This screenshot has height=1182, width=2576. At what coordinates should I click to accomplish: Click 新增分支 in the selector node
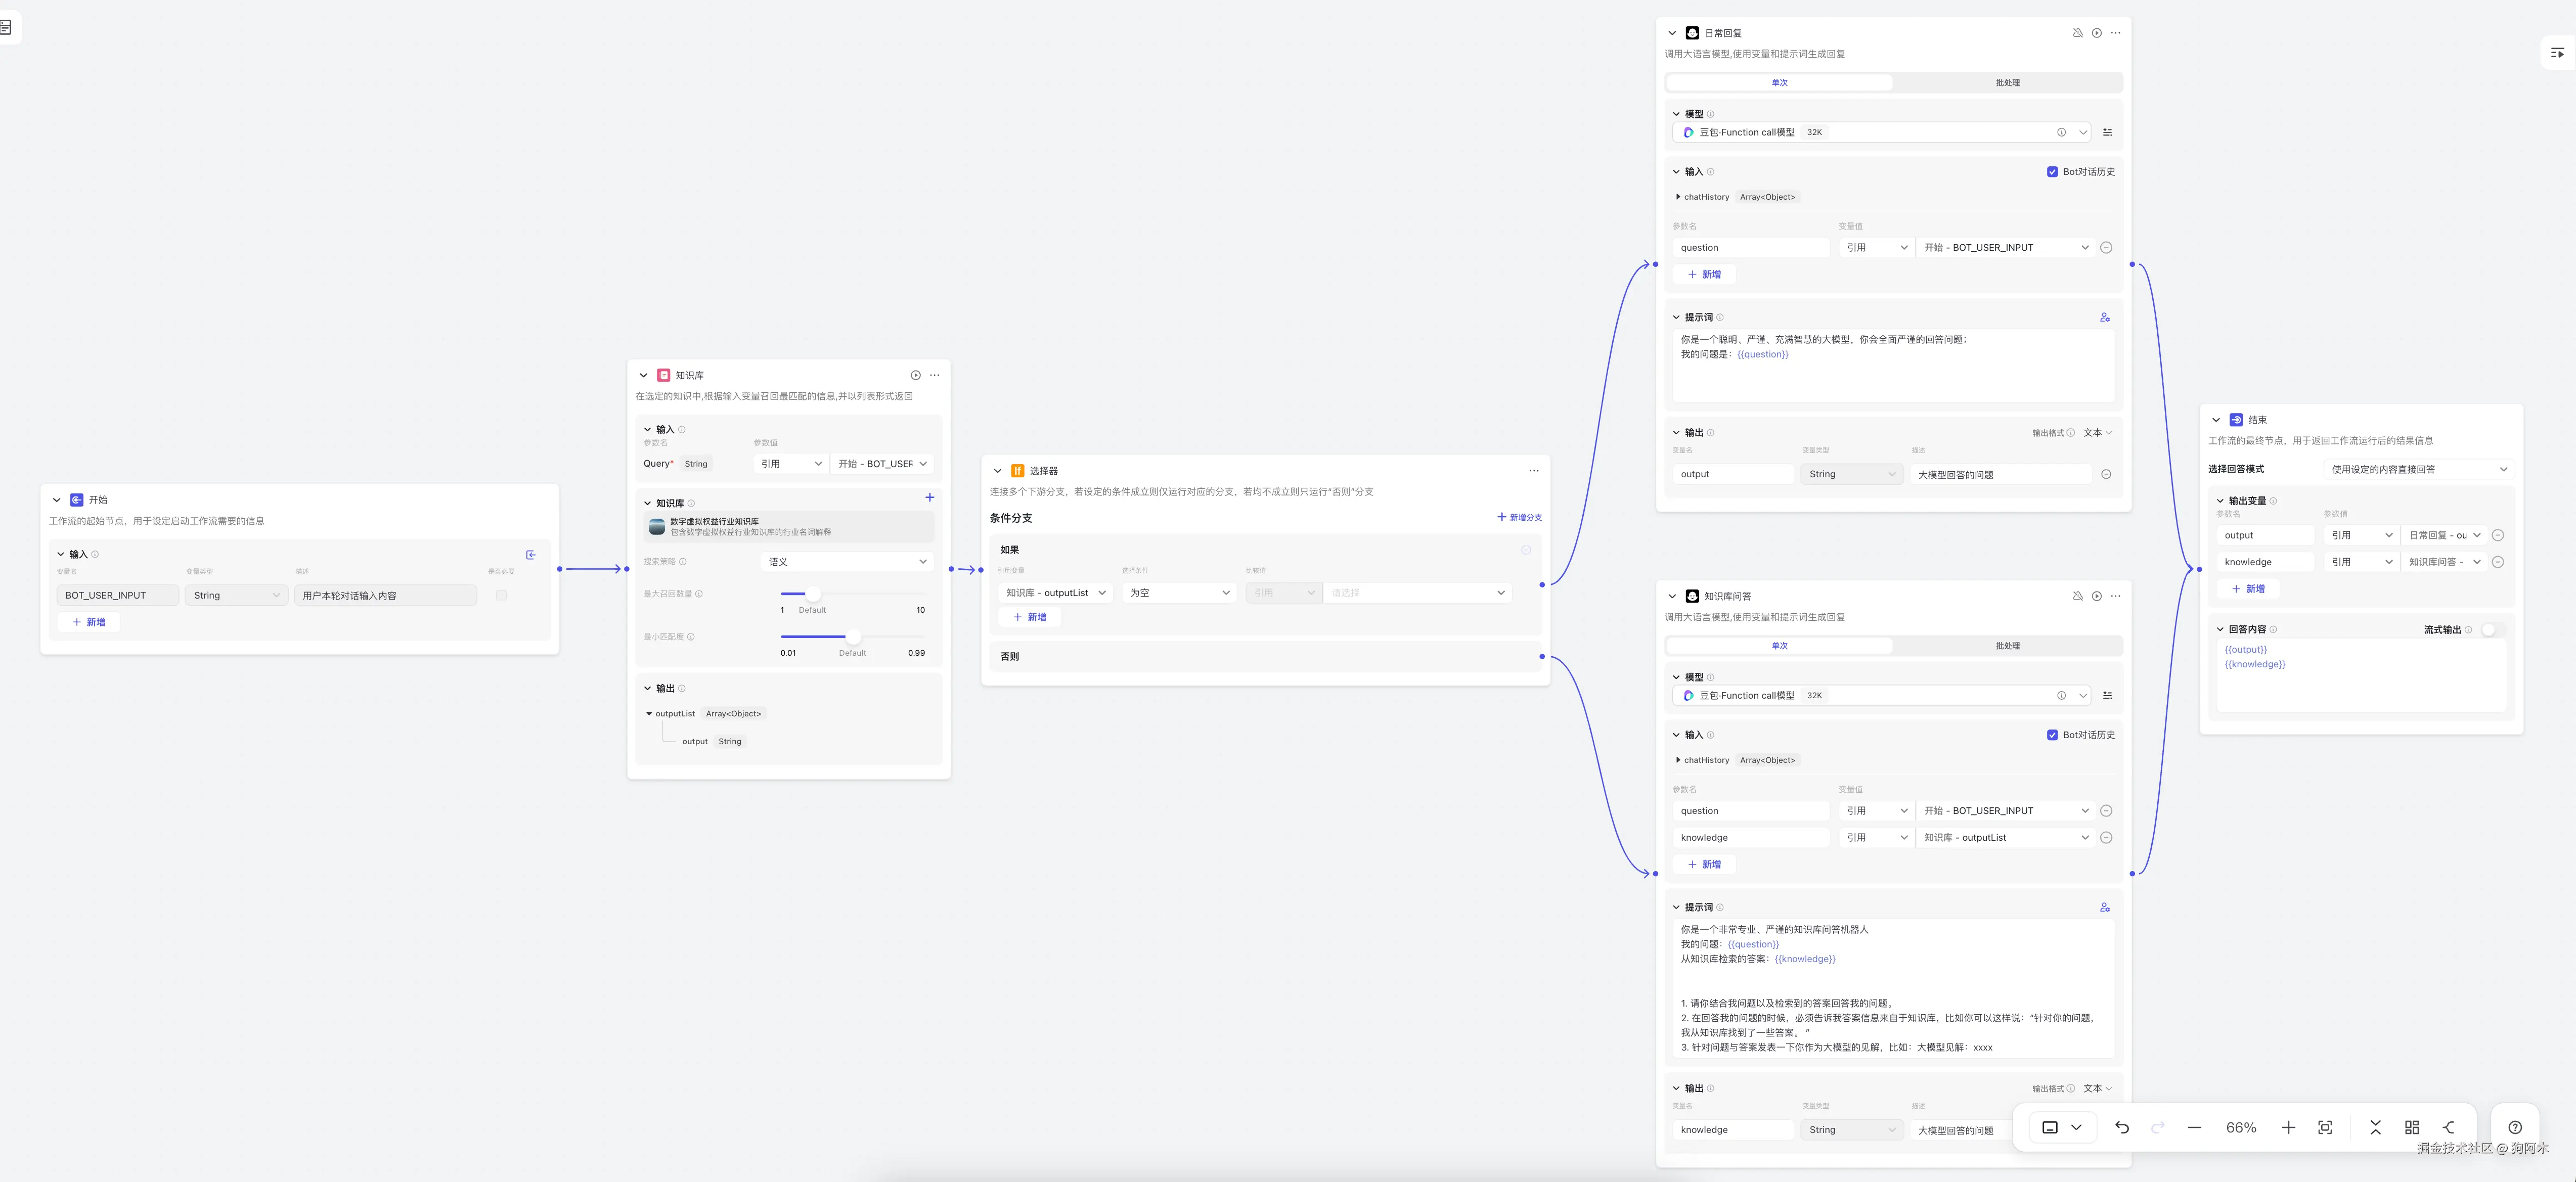click(x=1519, y=517)
